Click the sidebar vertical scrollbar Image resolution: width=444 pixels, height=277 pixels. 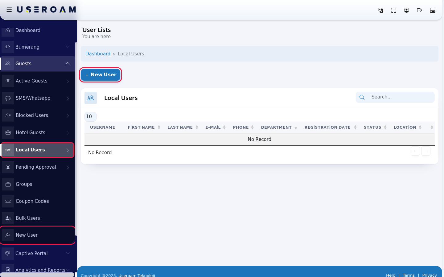pyautogui.click(x=76, y=138)
